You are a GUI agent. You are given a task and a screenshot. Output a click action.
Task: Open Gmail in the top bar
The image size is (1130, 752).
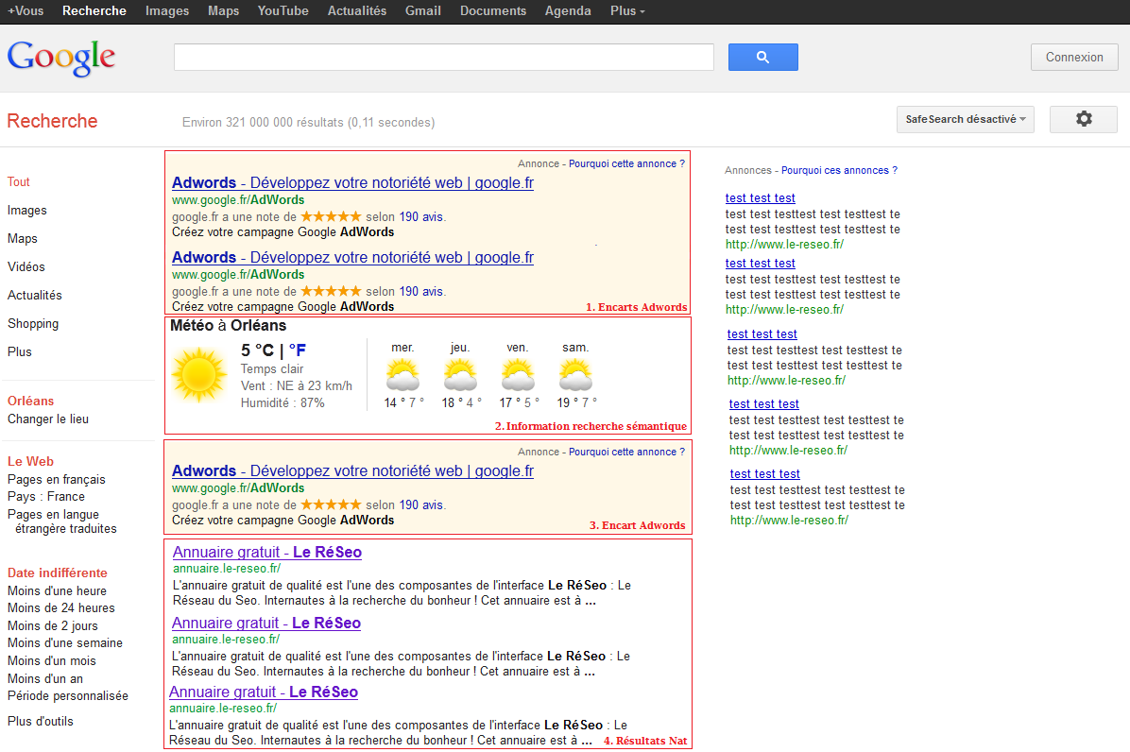coord(423,10)
